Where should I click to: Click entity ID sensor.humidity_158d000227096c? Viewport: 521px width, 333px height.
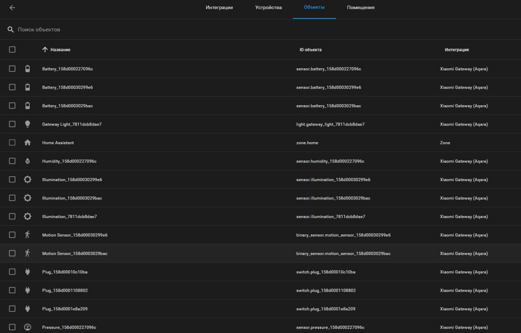coord(330,161)
